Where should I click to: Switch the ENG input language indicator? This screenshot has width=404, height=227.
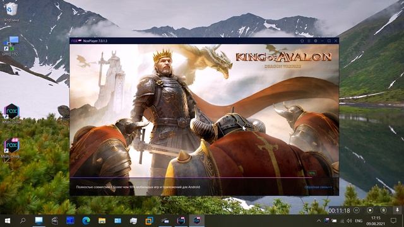[x=359, y=221]
